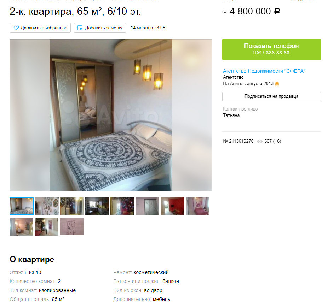The height and width of the screenshot is (308, 328).
Task: Add listing with Добавить в избранное button
Action: (40, 28)
